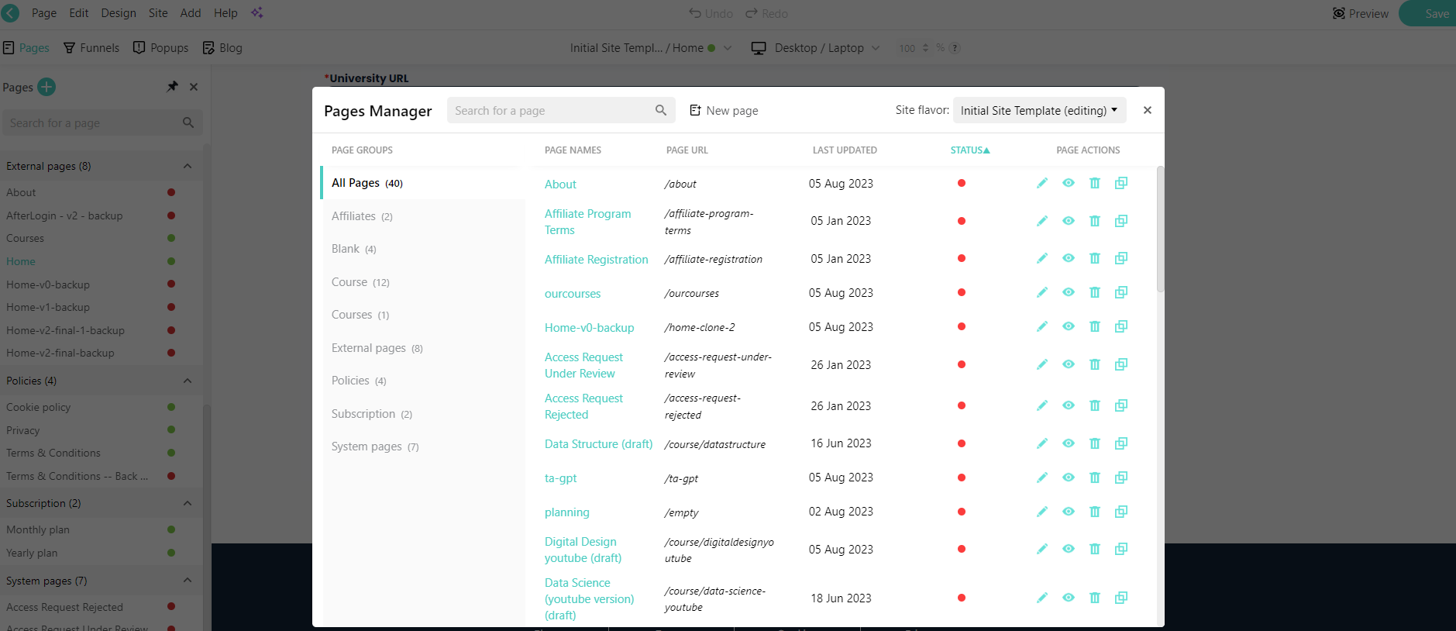Preview the About page with eye icon

pyautogui.click(x=1069, y=183)
